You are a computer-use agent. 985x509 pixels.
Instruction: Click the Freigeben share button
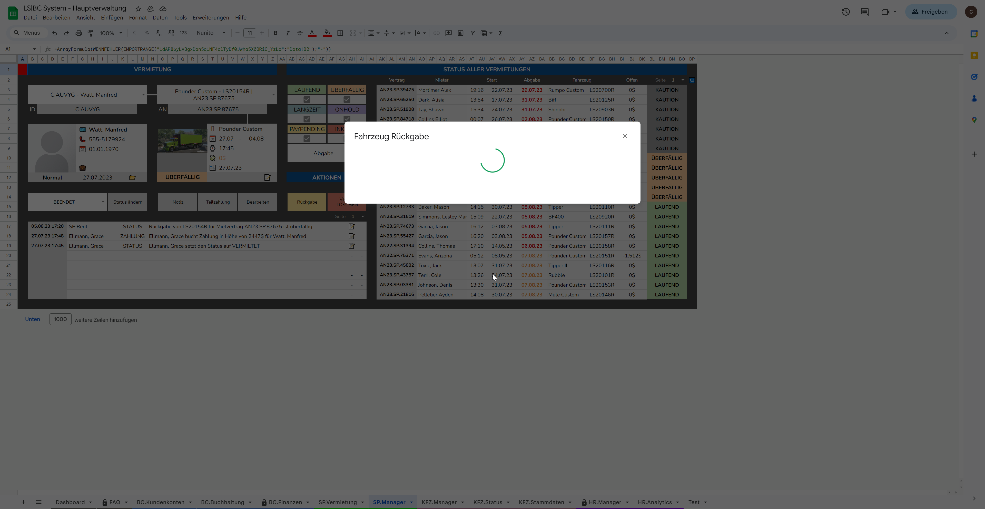[x=931, y=12]
